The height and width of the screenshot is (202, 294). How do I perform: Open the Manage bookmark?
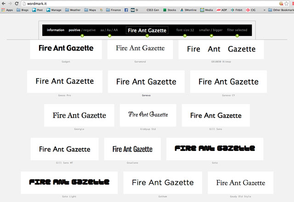click(x=54, y=10)
